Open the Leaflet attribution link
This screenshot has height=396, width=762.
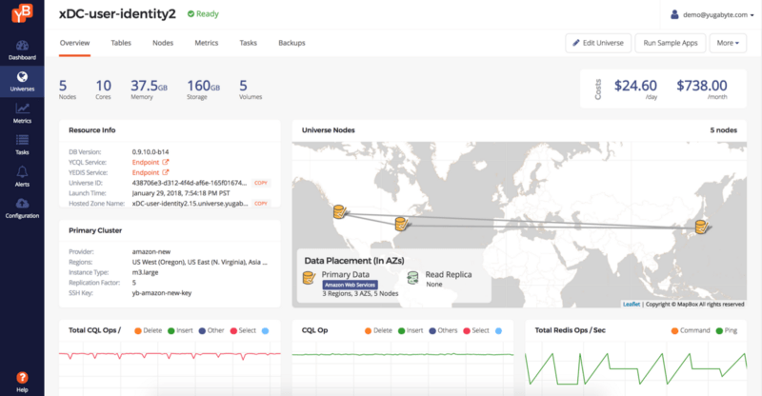631,304
